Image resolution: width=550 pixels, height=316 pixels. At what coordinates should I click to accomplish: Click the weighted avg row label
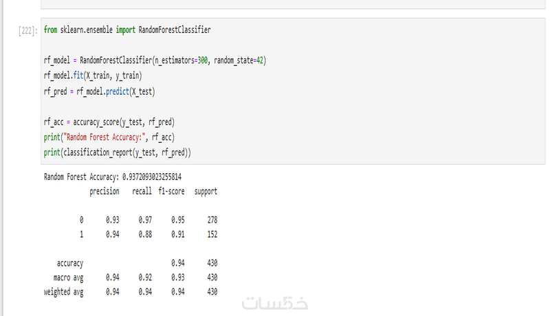pyautogui.click(x=63, y=292)
